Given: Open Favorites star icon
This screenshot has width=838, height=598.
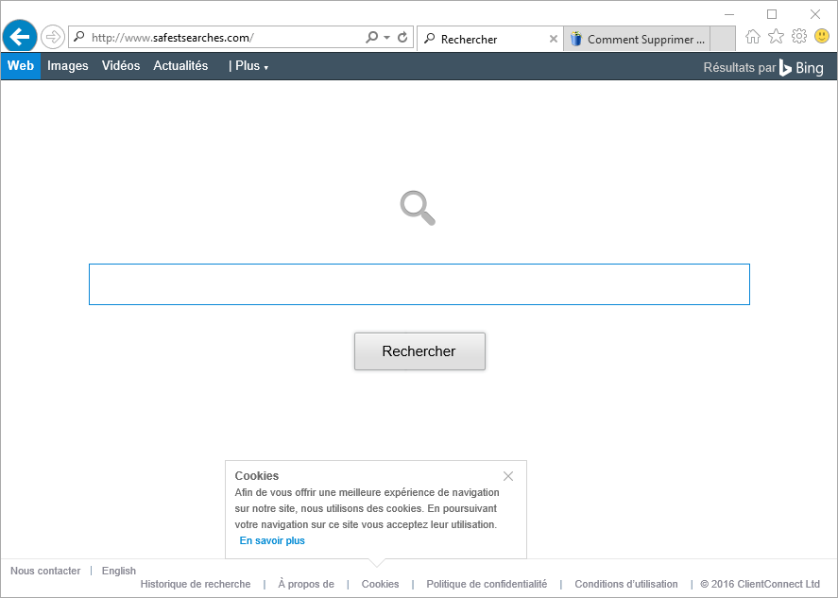Looking at the screenshot, I should click(776, 36).
